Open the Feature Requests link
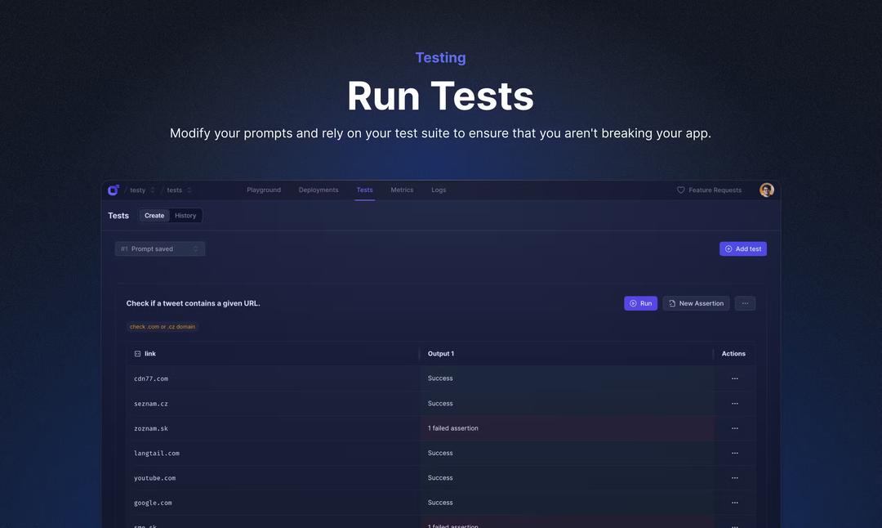This screenshot has height=528, width=882. (709, 190)
